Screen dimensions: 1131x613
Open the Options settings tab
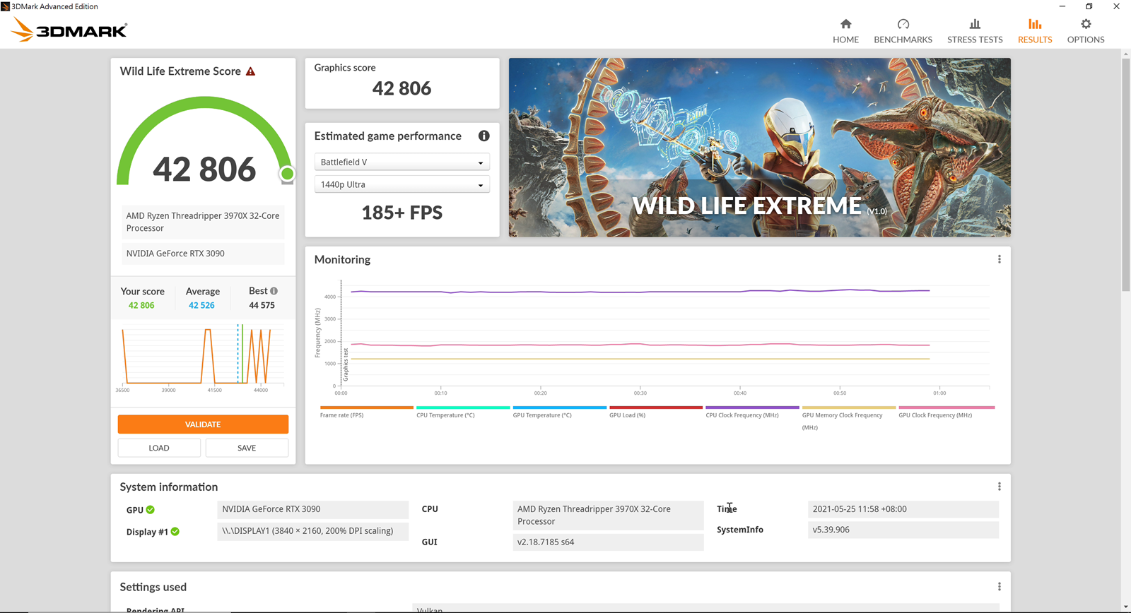[1085, 31]
